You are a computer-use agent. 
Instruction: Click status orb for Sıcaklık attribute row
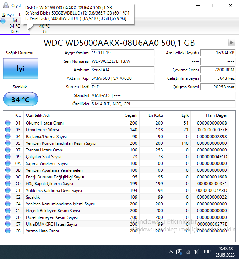click(x=8, y=197)
